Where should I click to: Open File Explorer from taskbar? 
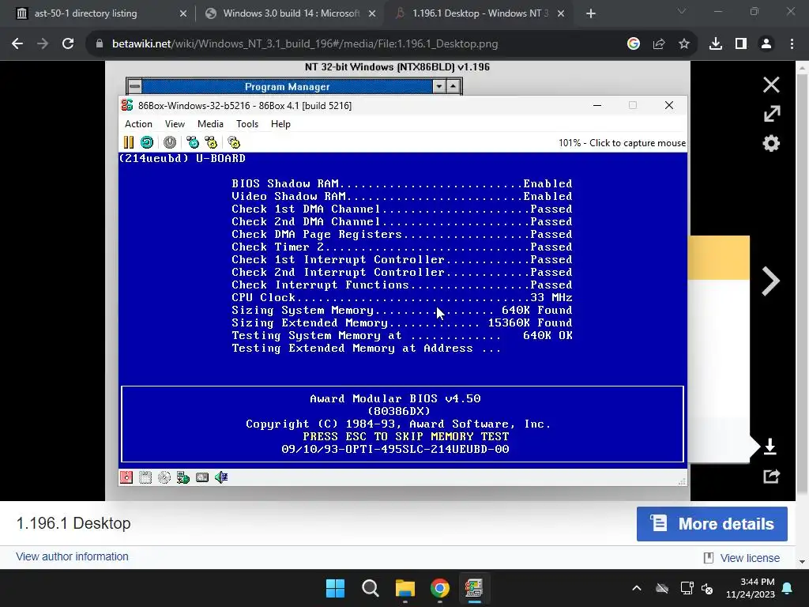405,588
